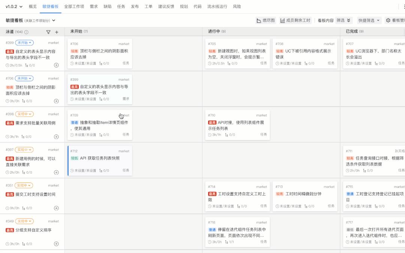The width and height of the screenshot is (405, 253).
Task: Open the 燃尽图 burndown chart
Action: [265, 21]
